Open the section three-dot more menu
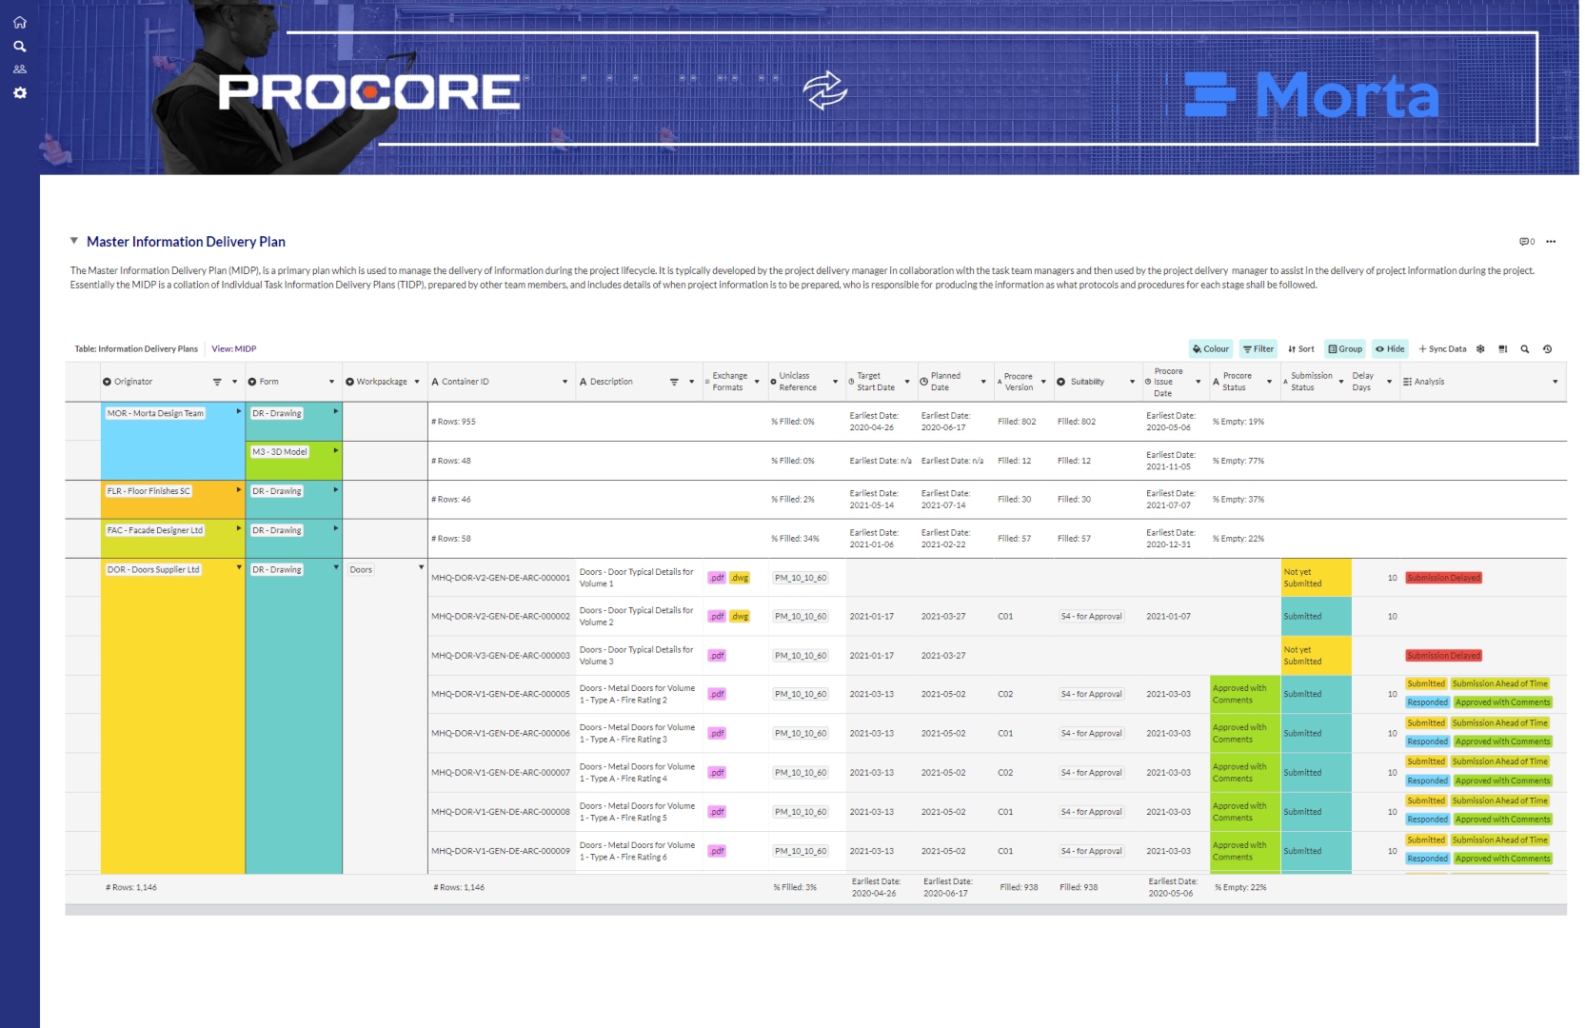Image resolution: width=1585 pixels, height=1028 pixels. (1551, 242)
